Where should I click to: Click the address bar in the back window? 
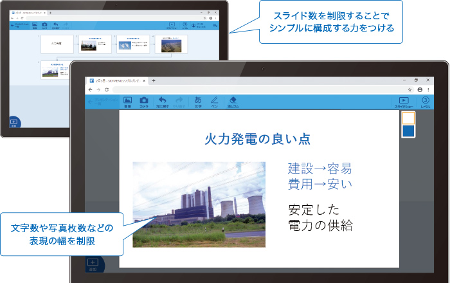point(115,18)
